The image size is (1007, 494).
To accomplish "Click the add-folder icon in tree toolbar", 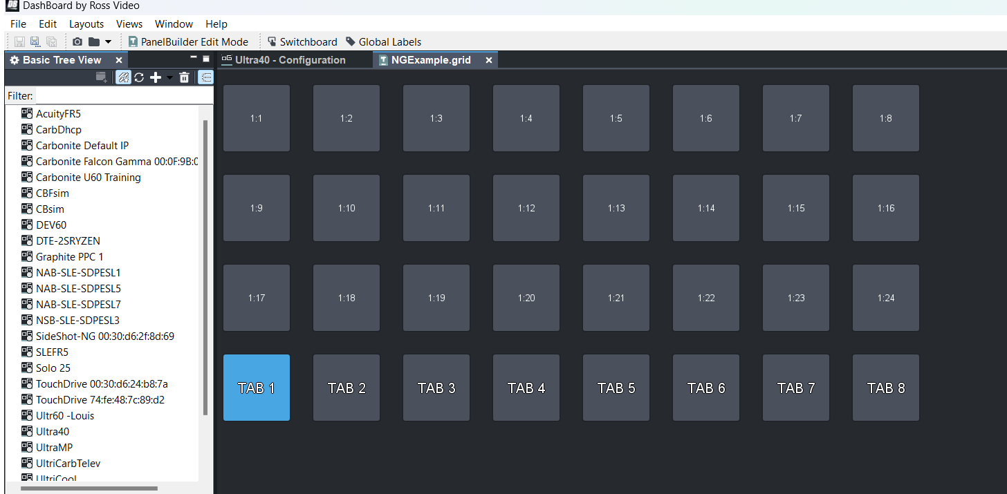I will (102, 77).
